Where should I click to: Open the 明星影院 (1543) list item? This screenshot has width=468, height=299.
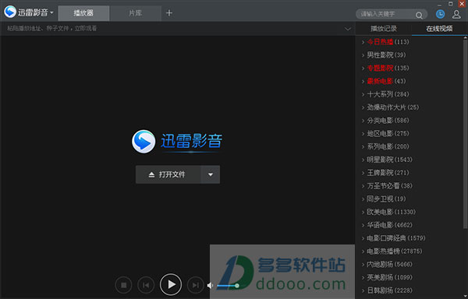387,160
